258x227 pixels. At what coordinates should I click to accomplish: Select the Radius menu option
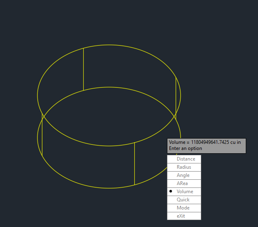point(184,167)
